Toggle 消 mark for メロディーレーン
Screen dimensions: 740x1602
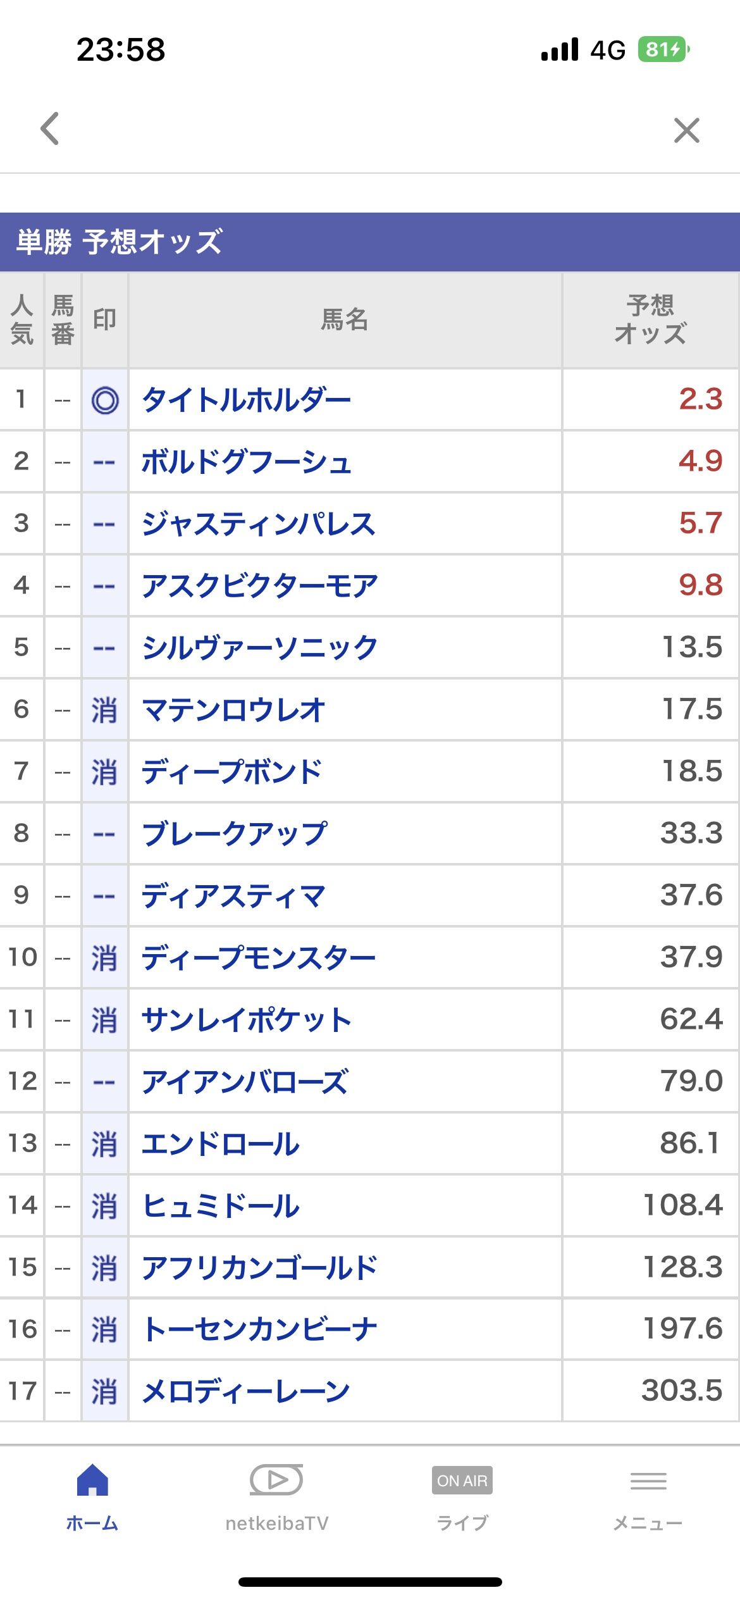point(105,1392)
